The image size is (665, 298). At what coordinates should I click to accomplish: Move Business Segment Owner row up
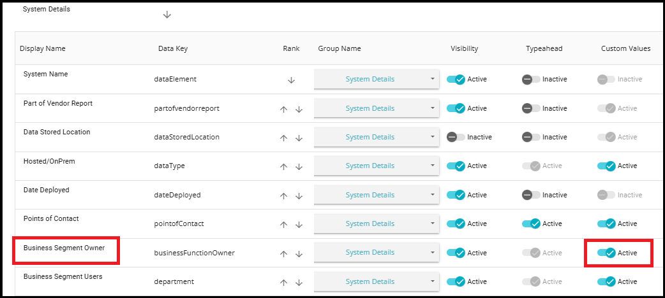coord(284,253)
